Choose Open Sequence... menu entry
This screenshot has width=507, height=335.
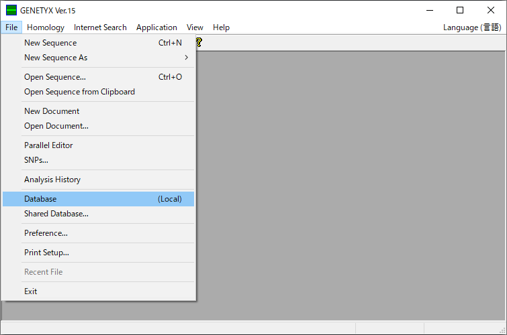click(98, 77)
